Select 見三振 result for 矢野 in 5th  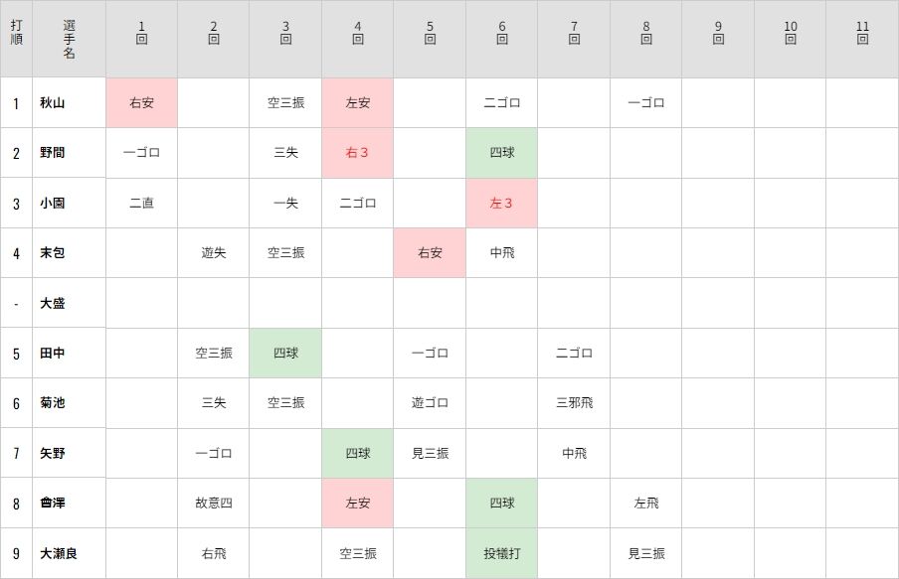430,454
